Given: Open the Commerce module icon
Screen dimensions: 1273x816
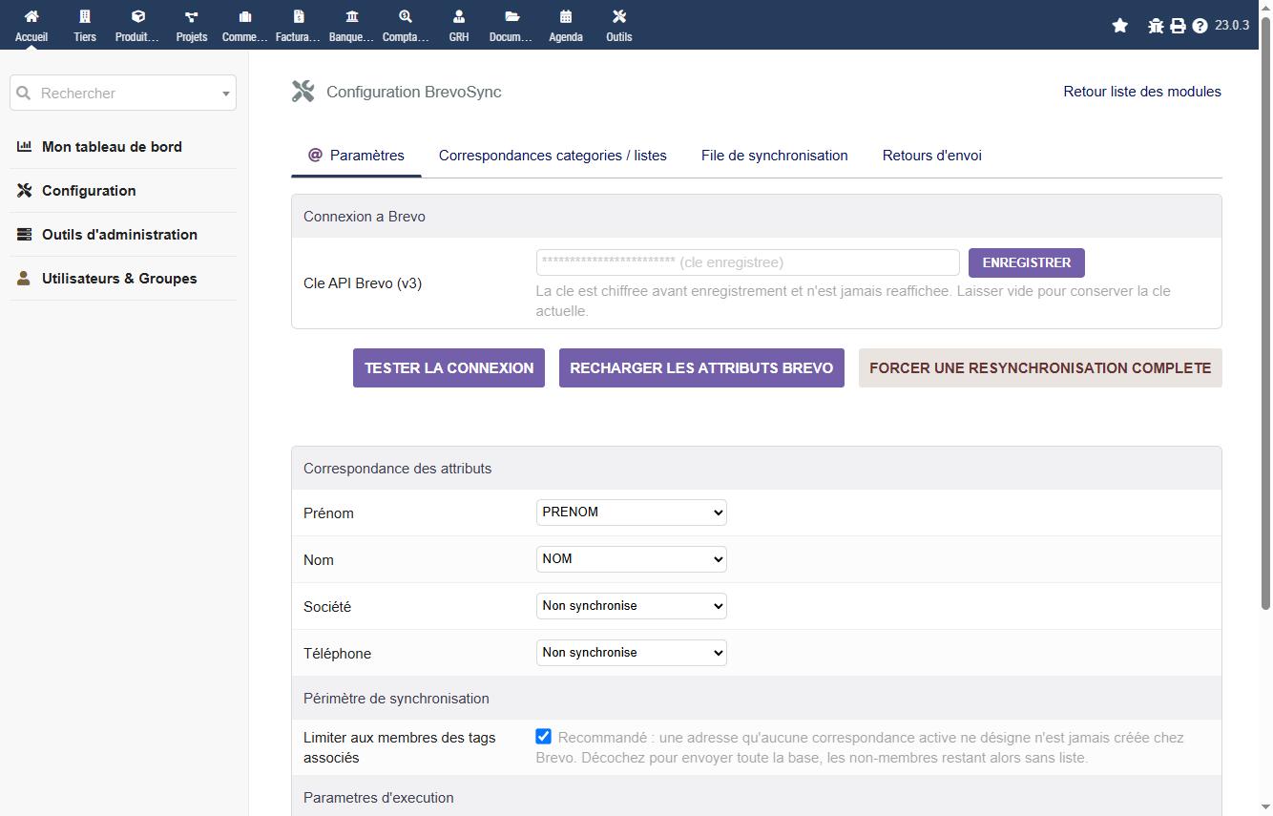Looking at the screenshot, I should click(245, 16).
